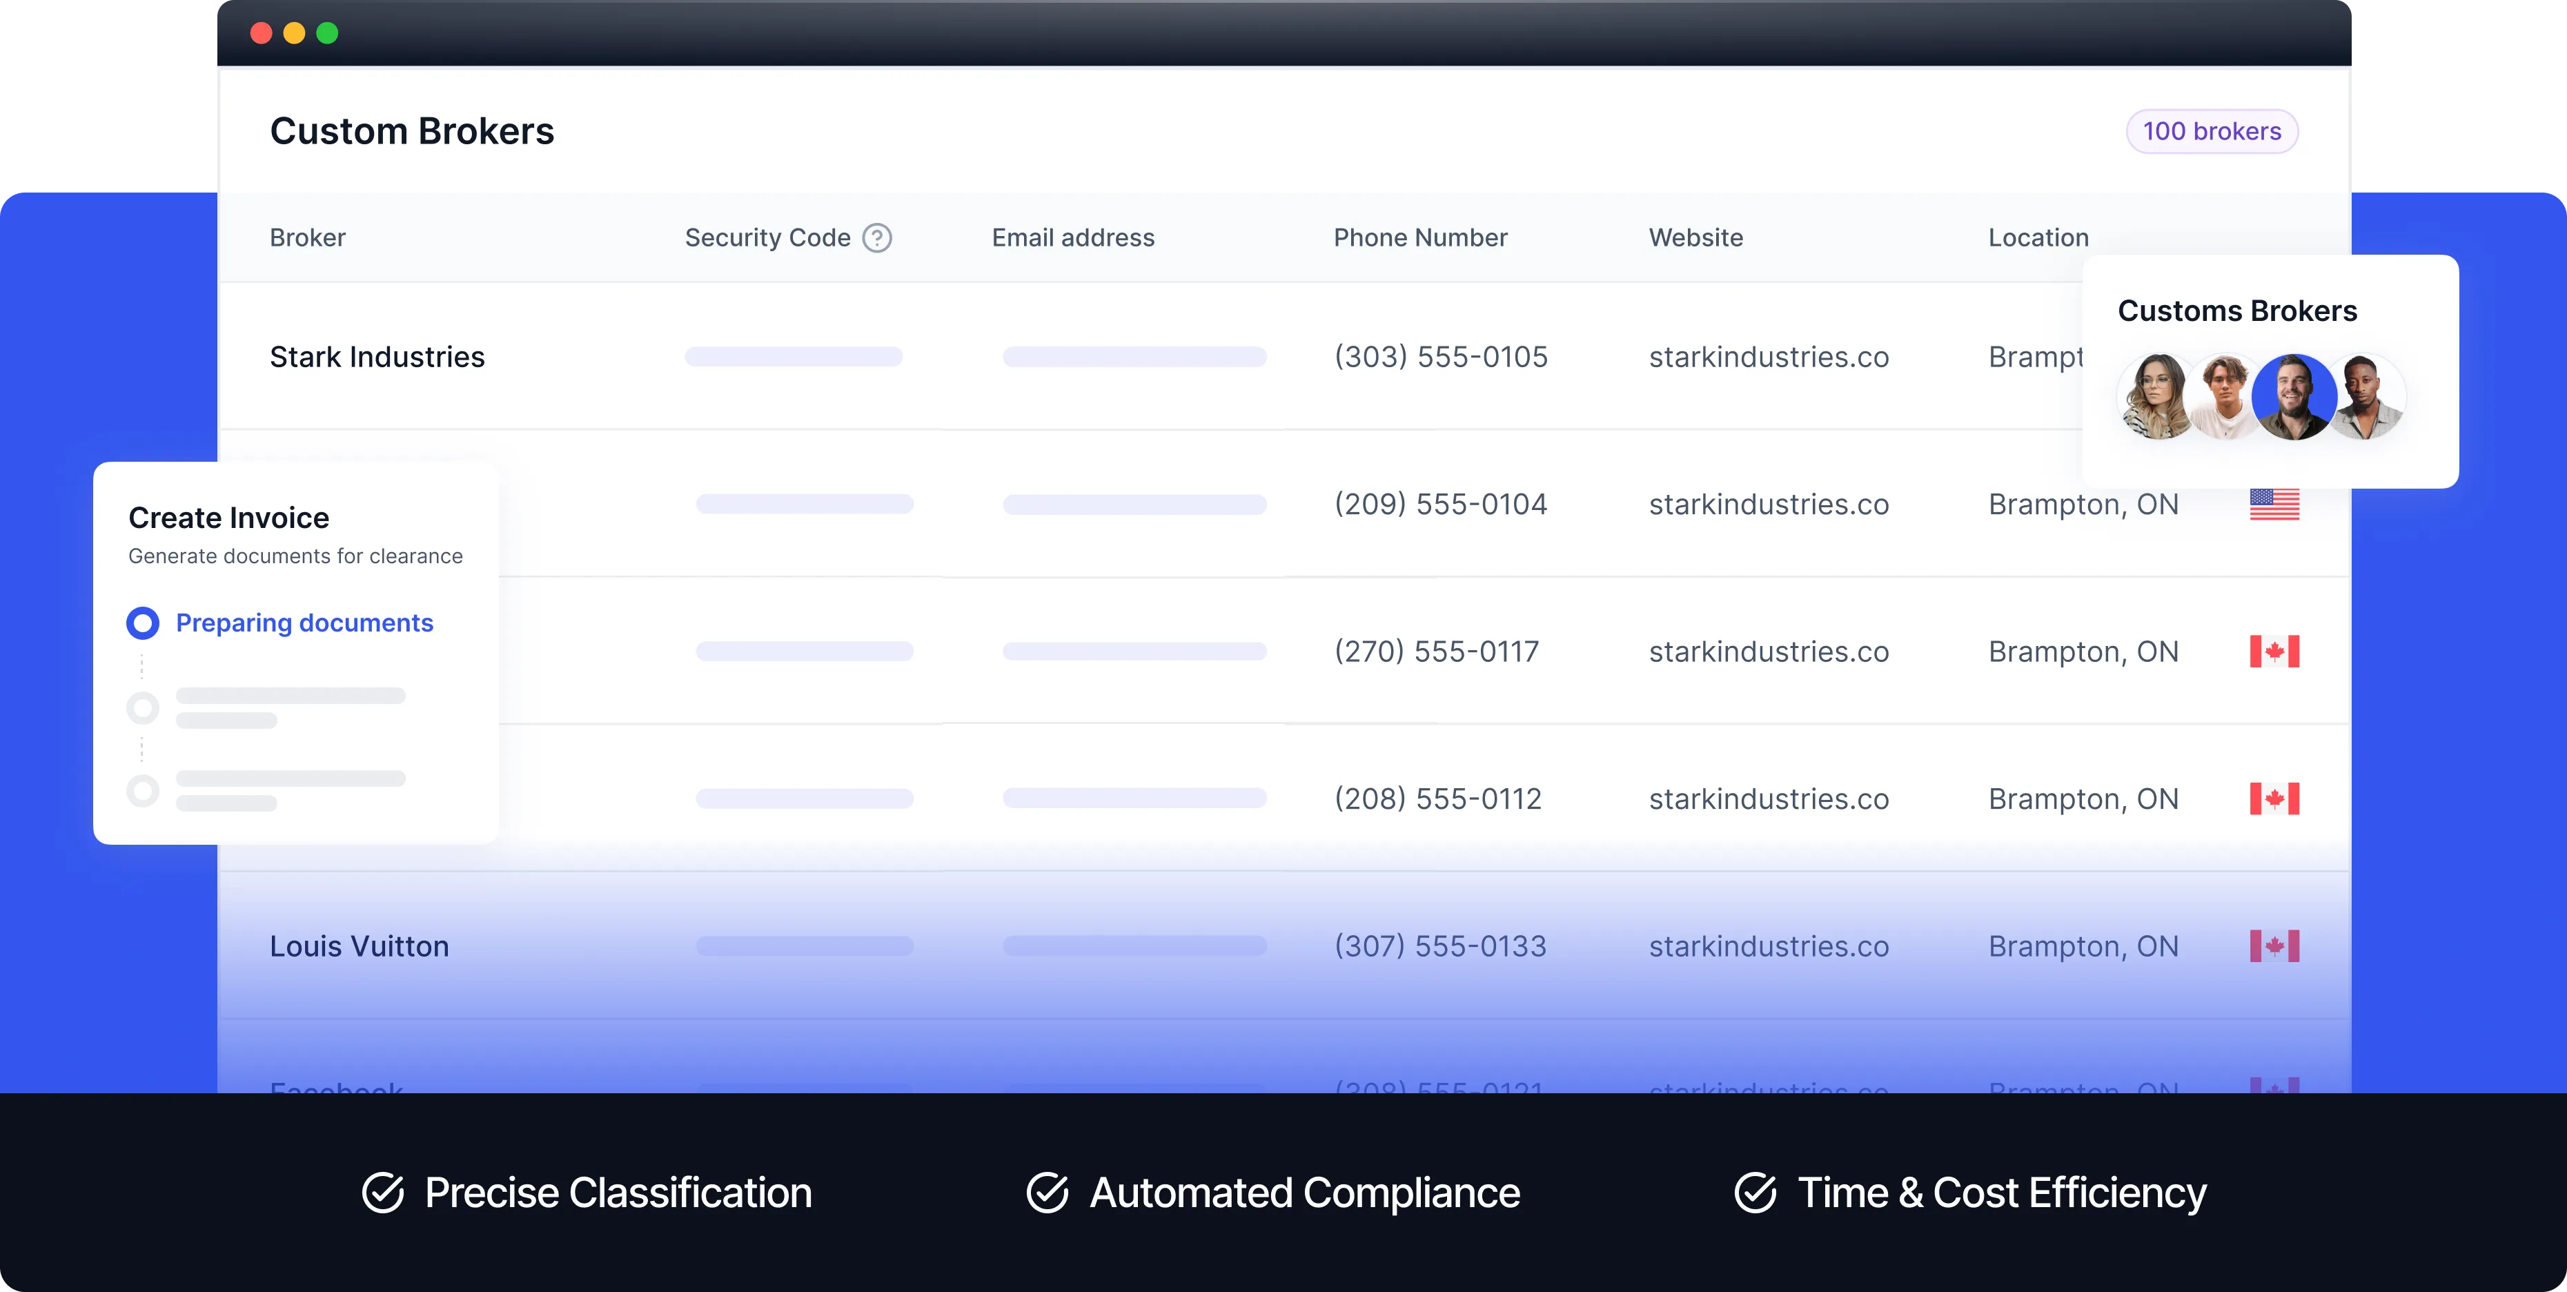Open starkindustries.co link in the (209) 555-0104 row

pyautogui.click(x=1768, y=505)
